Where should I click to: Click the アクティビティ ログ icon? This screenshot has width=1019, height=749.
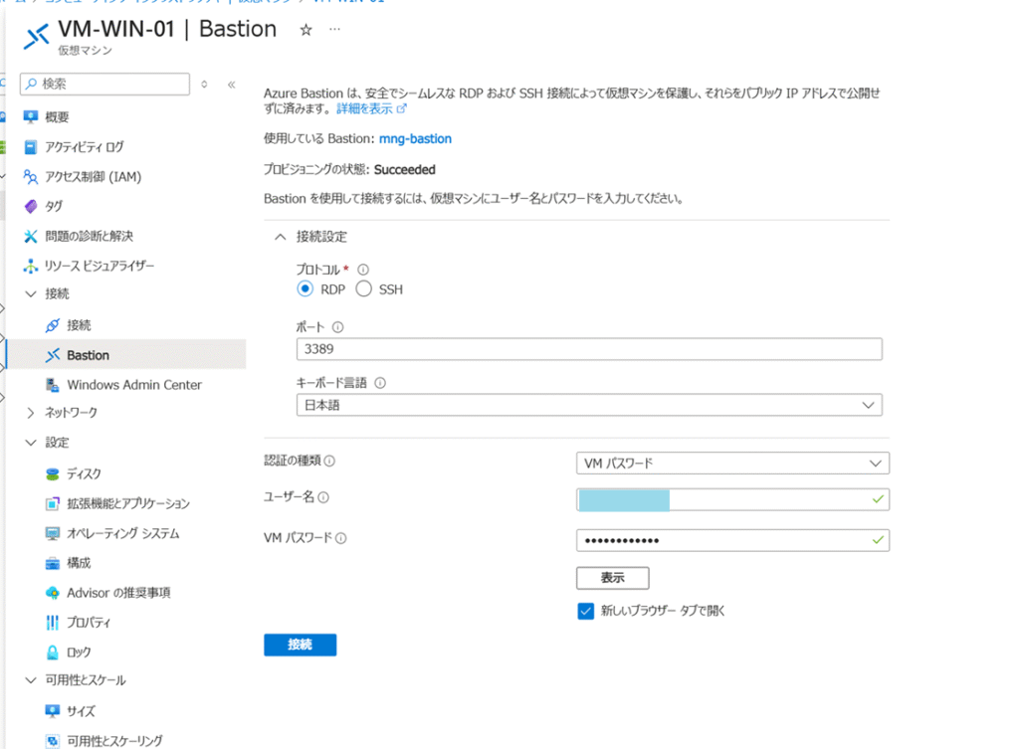pos(31,147)
